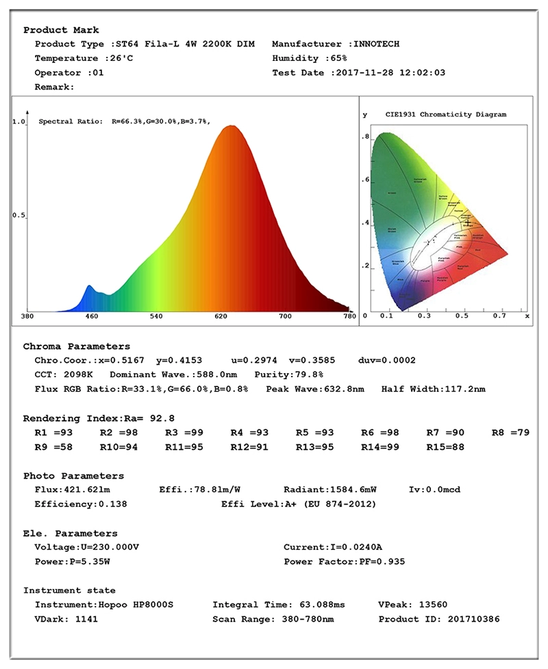
Task: Click the Rendering Index Ra 92.8 heading
Action: coord(99,418)
